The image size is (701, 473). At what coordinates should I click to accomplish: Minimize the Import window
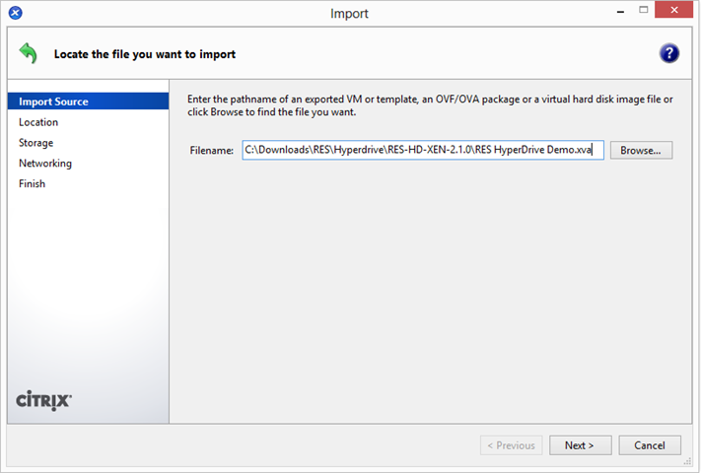(620, 11)
